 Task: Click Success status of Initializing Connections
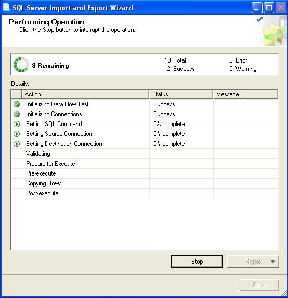point(164,114)
